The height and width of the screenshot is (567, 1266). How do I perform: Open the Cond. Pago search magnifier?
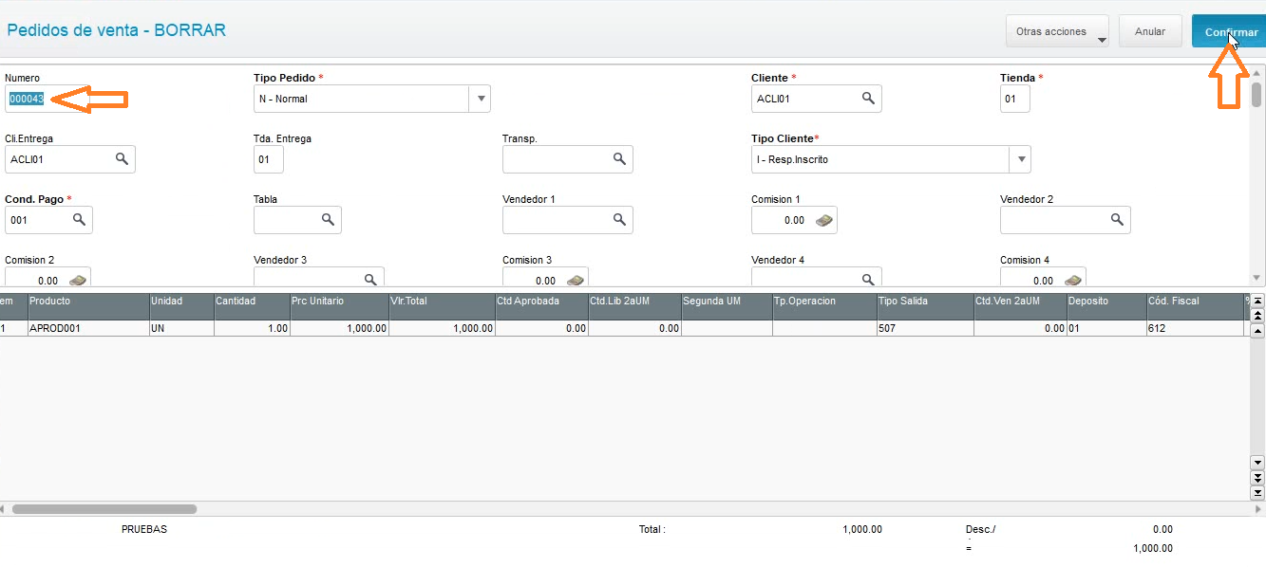point(79,219)
